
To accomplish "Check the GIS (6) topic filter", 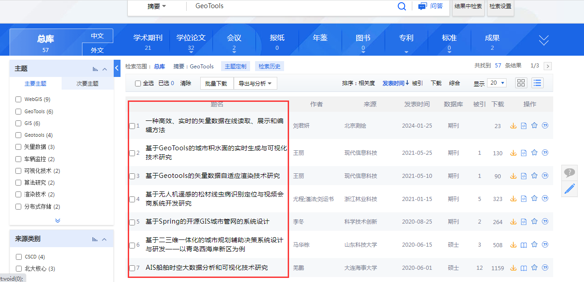I will click(19, 123).
